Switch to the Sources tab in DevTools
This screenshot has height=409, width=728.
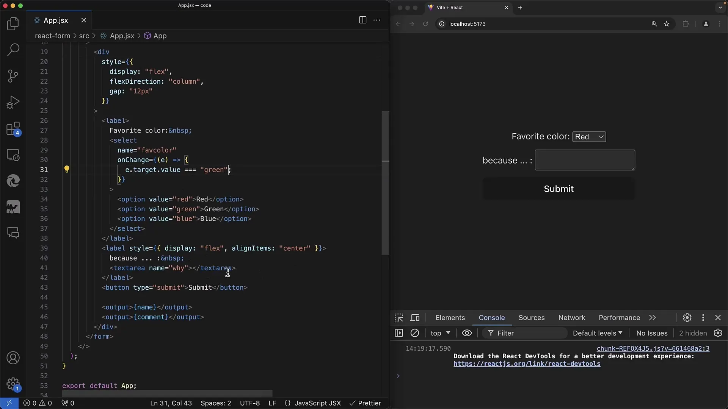pyautogui.click(x=532, y=318)
